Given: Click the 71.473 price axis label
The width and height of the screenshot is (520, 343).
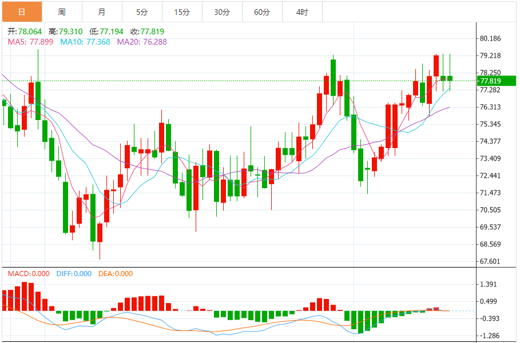Looking at the screenshot, I should [x=490, y=193].
